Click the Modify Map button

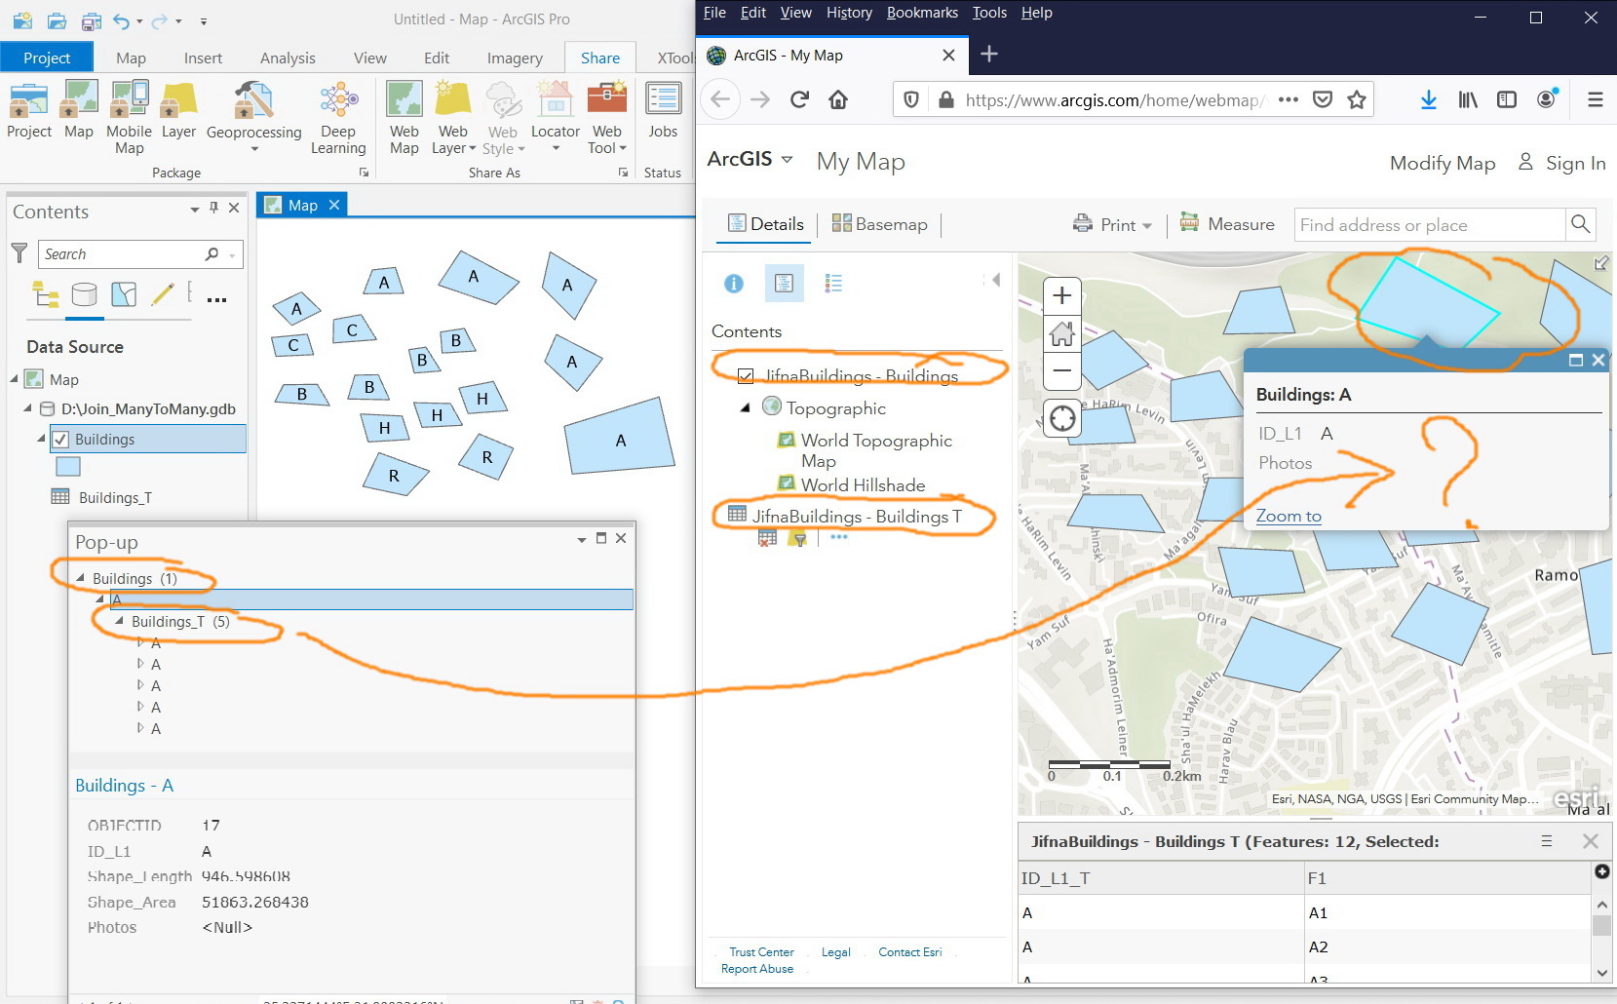point(1443,163)
